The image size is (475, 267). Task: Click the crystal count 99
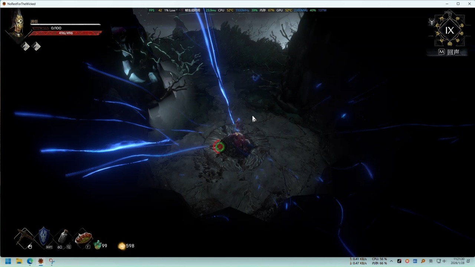click(104, 246)
